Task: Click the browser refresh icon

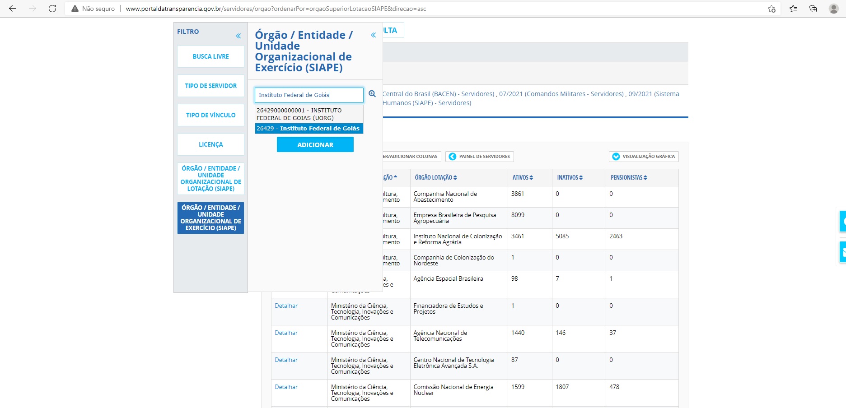Action: (x=52, y=9)
